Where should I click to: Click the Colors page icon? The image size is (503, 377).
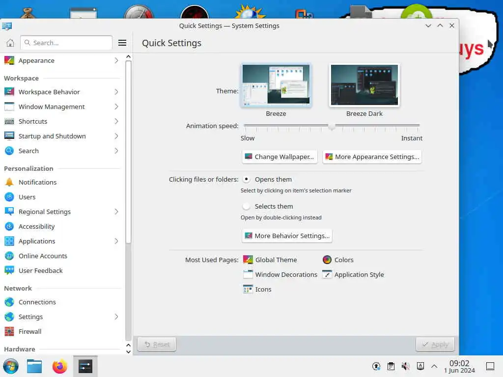pyautogui.click(x=327, y=260)
